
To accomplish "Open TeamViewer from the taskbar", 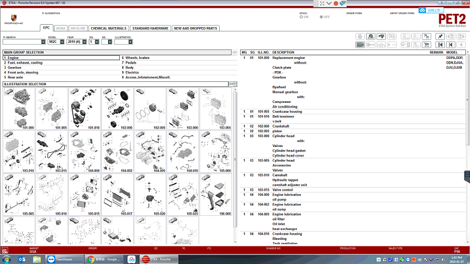I will pyautogui.click(x=65, y=259).
